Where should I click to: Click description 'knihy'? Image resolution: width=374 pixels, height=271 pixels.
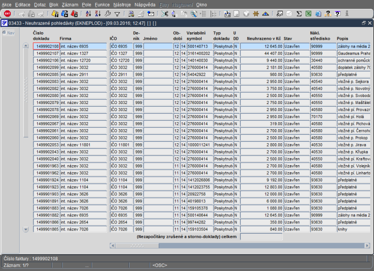click(x=354, y=229)
